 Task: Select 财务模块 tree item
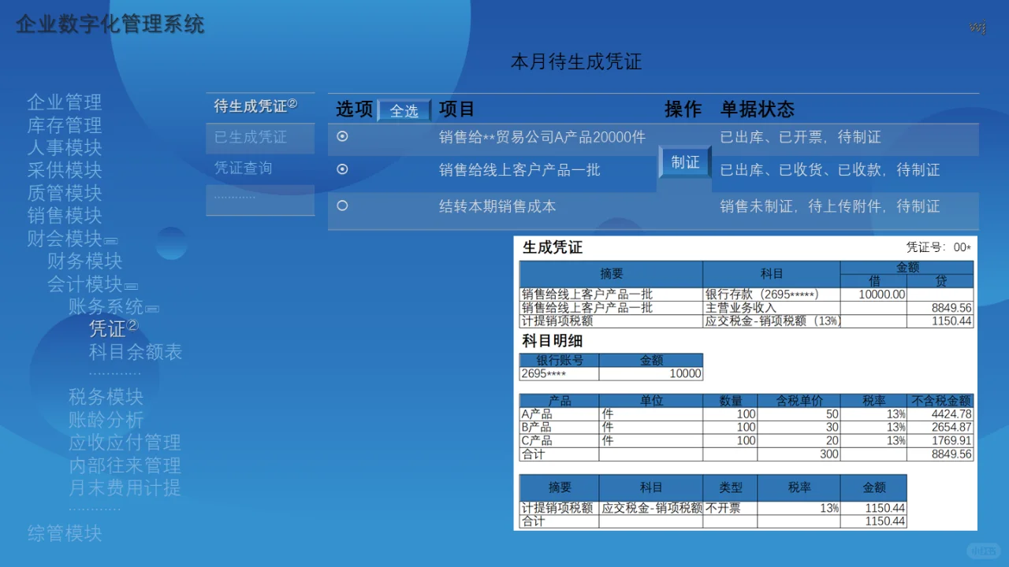coord(85,261)
